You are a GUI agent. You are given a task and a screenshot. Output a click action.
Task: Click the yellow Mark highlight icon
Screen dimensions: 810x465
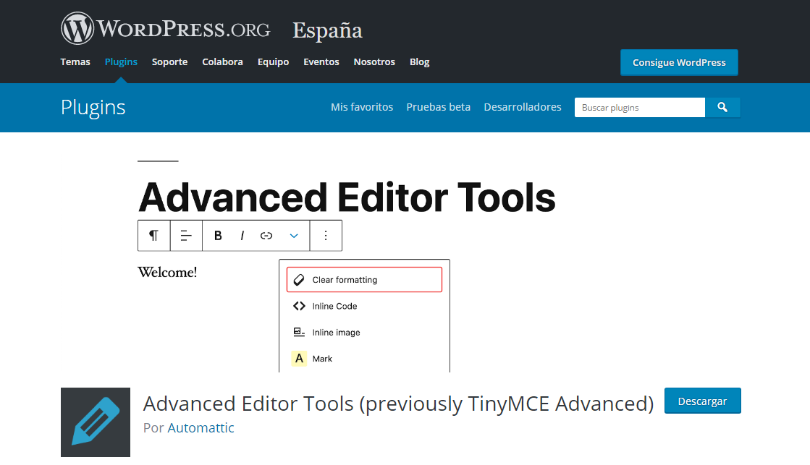click(298, 358)
